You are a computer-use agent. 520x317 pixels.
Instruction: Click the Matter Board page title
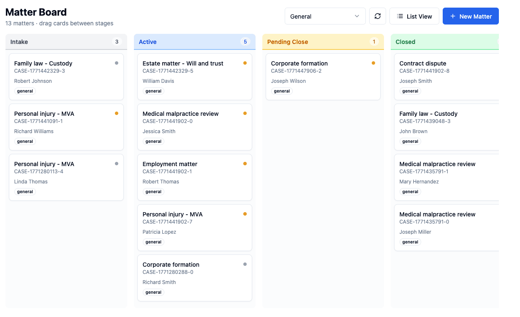pos(36,12)
